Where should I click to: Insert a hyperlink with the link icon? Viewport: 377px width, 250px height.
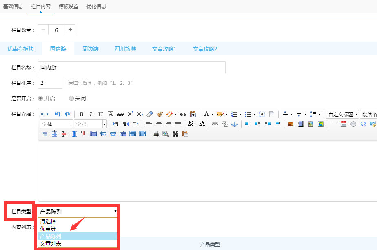tap(215, 124)
